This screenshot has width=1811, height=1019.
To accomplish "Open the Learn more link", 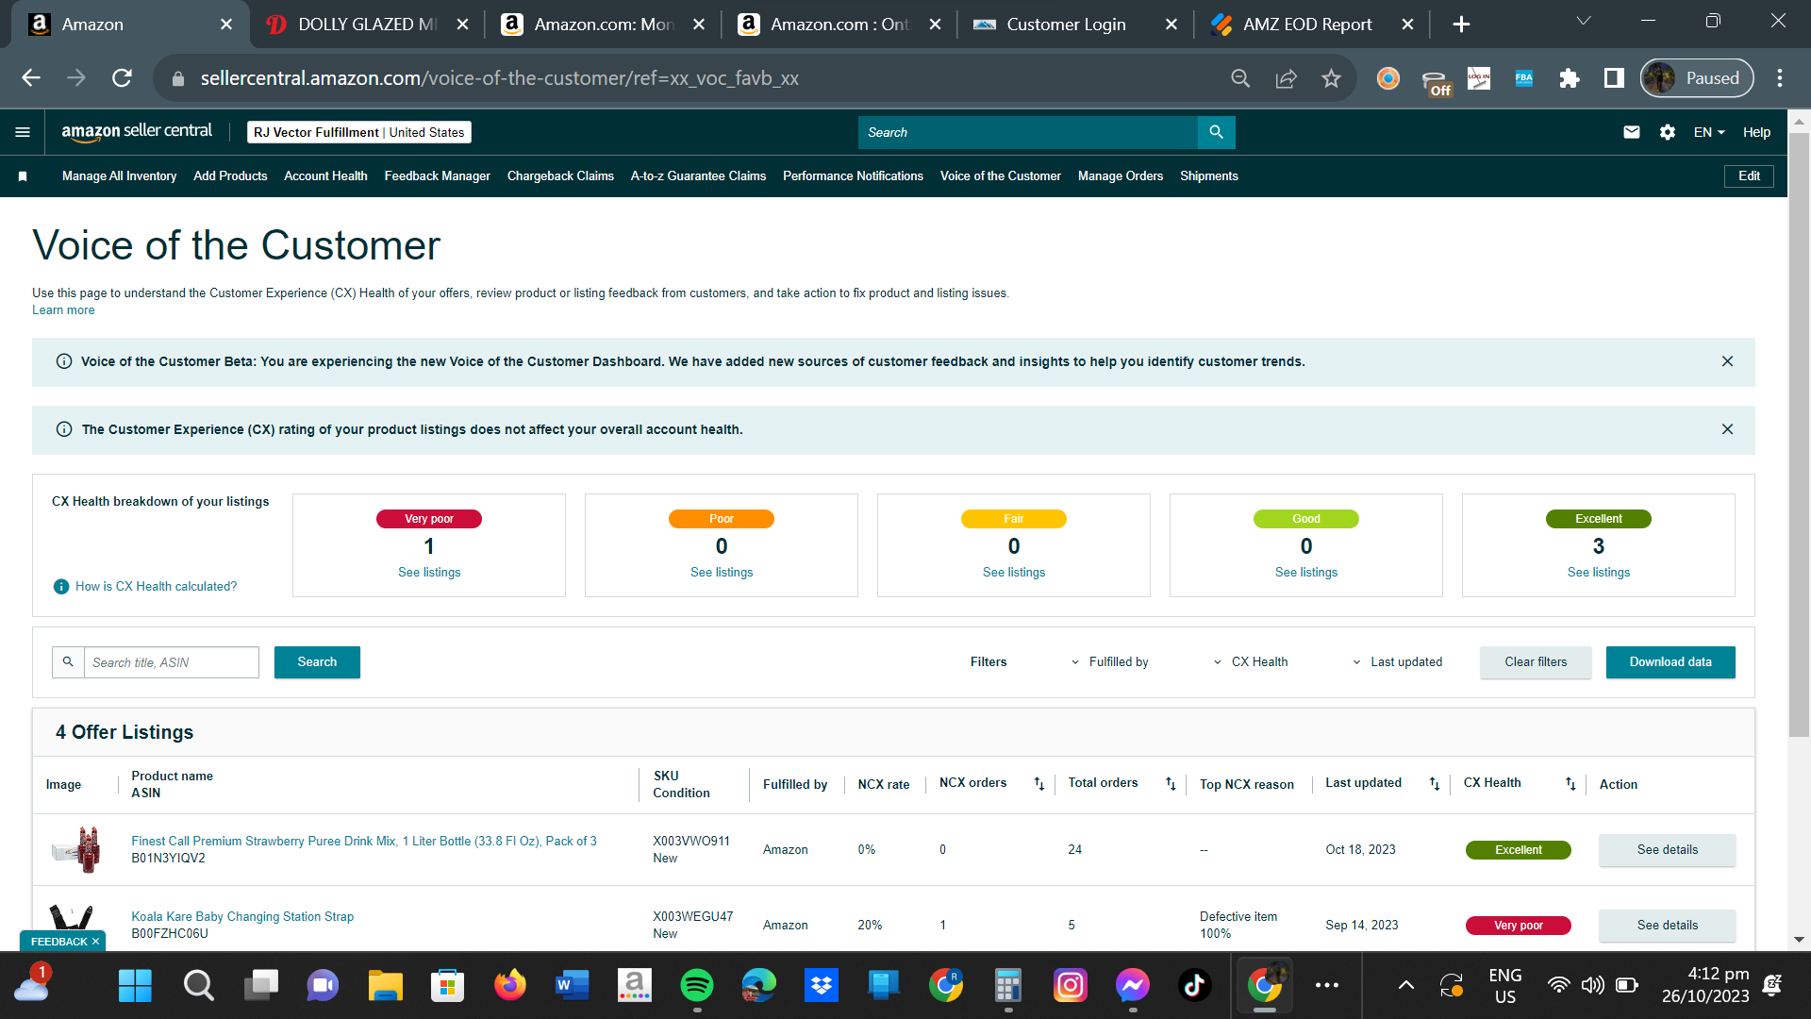I will point(63,310).
